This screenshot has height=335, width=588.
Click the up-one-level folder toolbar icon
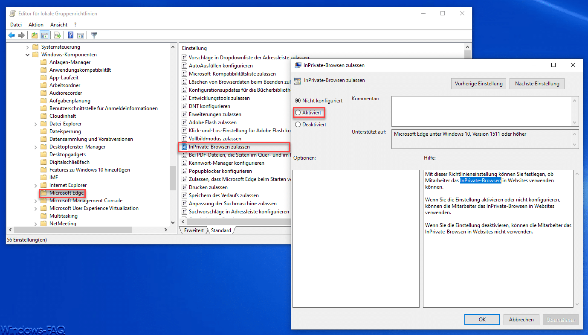[x=35, y=35]
